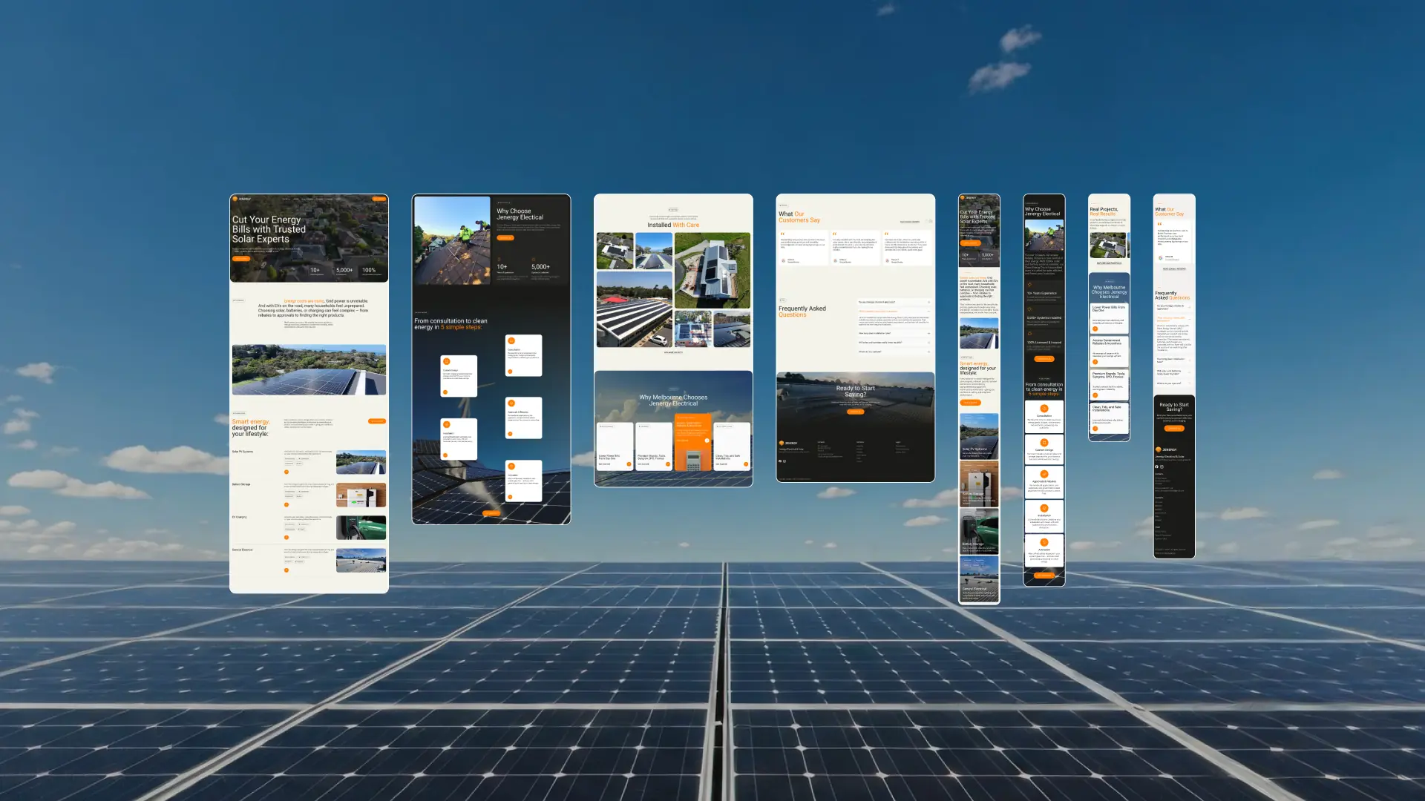Click the Read Google Reviews link on mobile
Viewport: 1425px width, 801px height.
coord(1174,268)
